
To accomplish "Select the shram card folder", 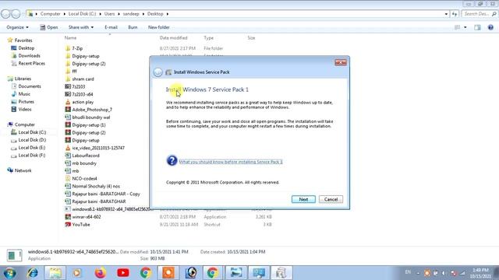I will (83, 79).
